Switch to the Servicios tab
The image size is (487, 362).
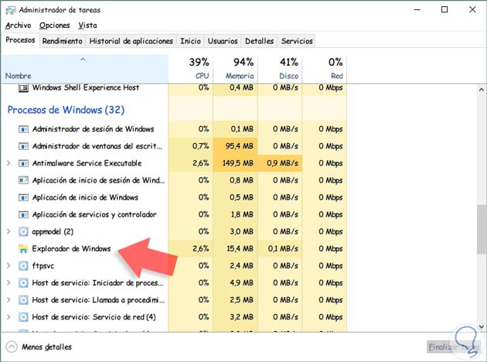(297, 41)
